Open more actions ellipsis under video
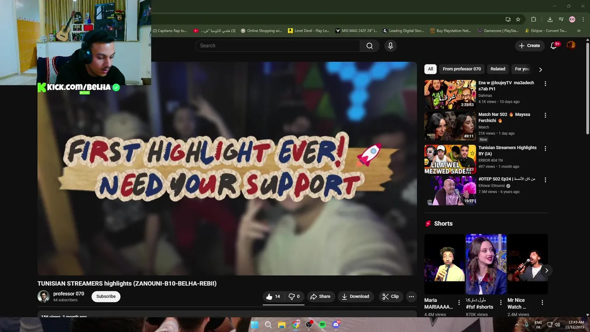The width and height of the screenshot is (590, 332). [x=412, y=296]
